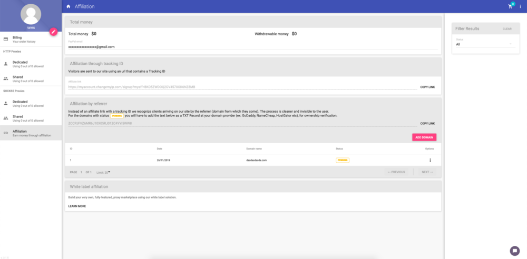Click the home icon in top bar

point(69,6)
